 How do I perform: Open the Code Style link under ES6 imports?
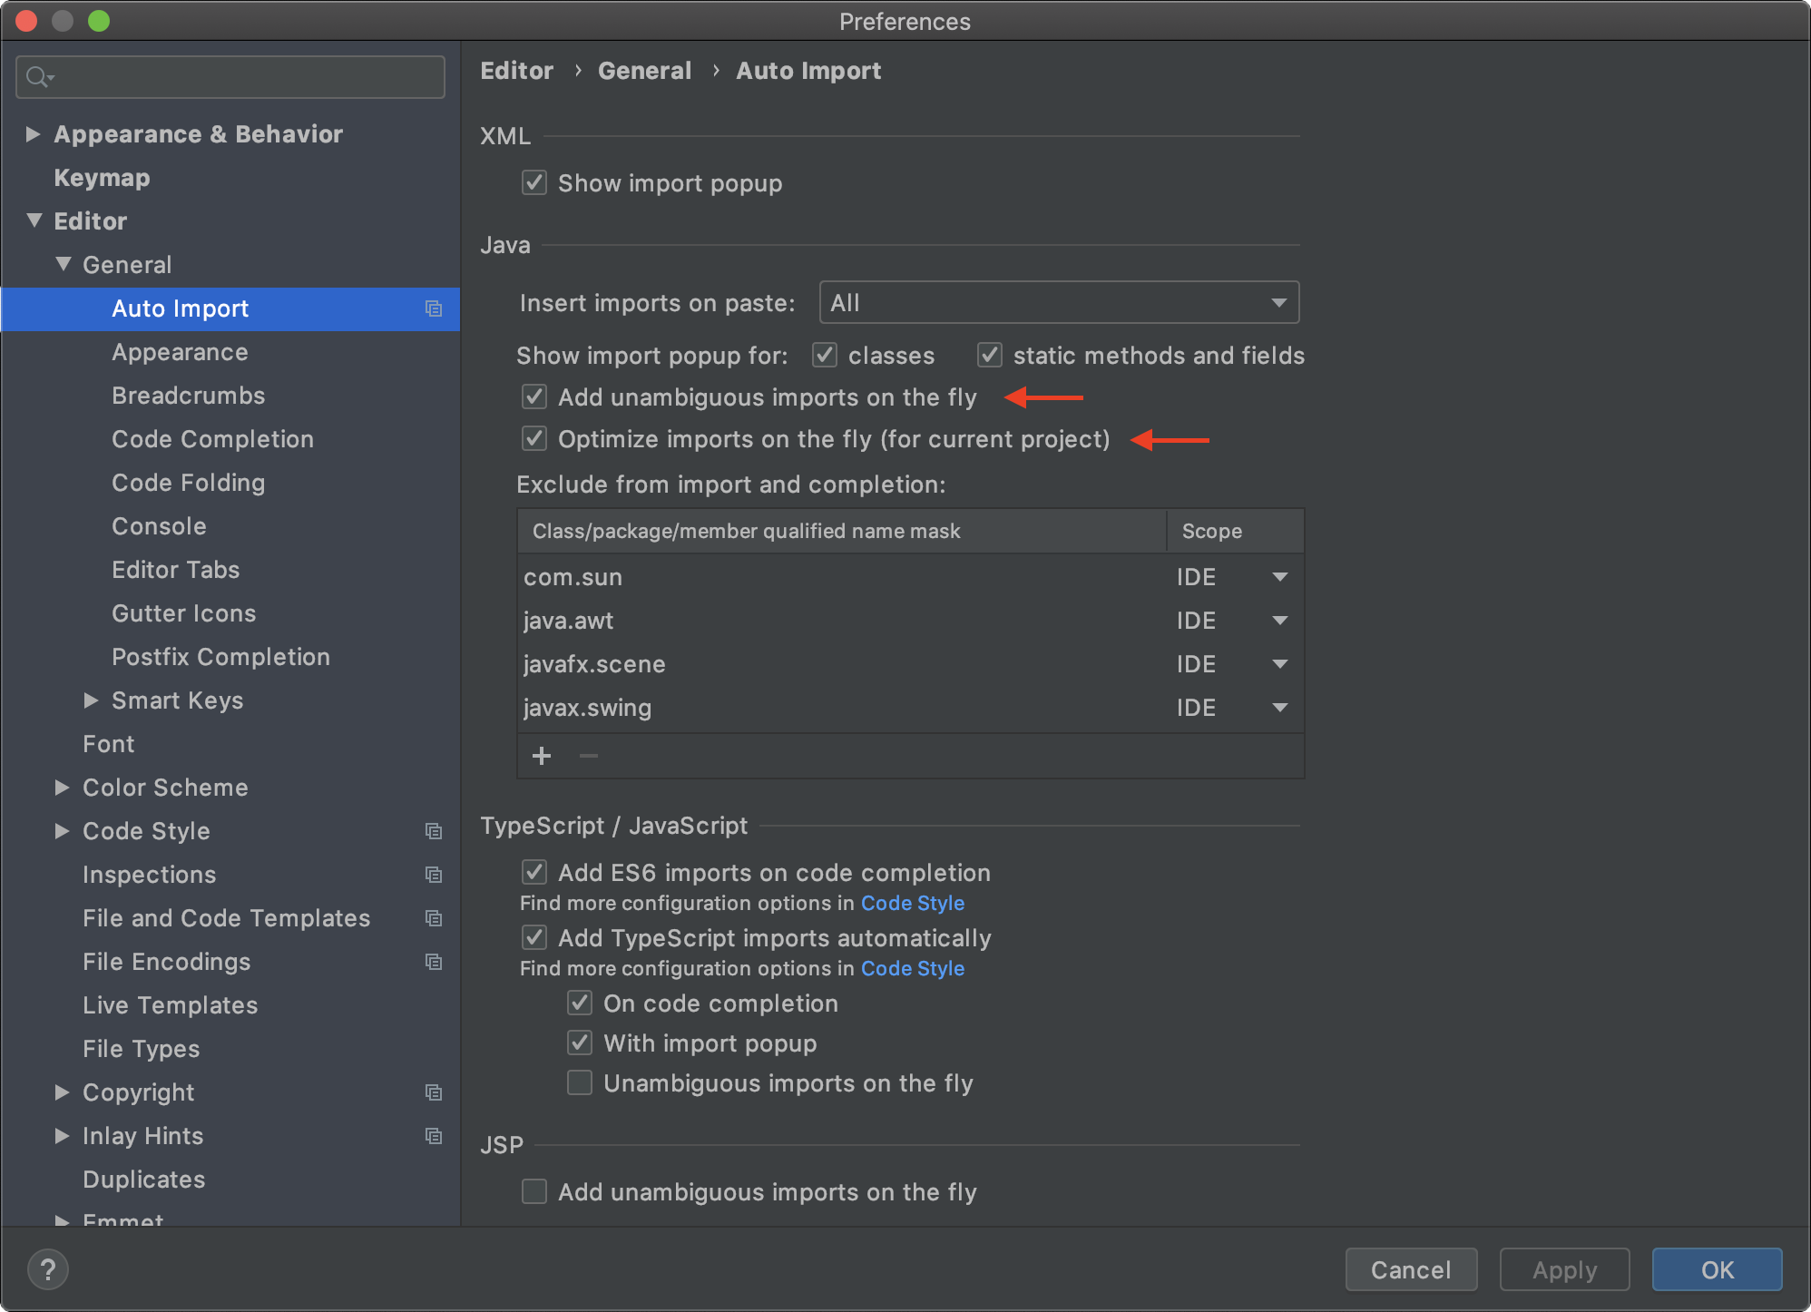coord(913,903)
